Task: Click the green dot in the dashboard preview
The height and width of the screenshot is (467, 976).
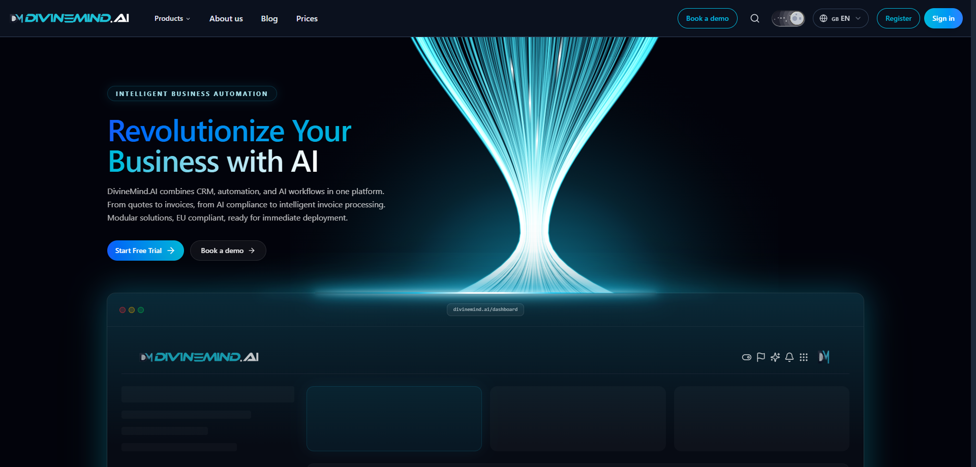Action: (141, 310)
